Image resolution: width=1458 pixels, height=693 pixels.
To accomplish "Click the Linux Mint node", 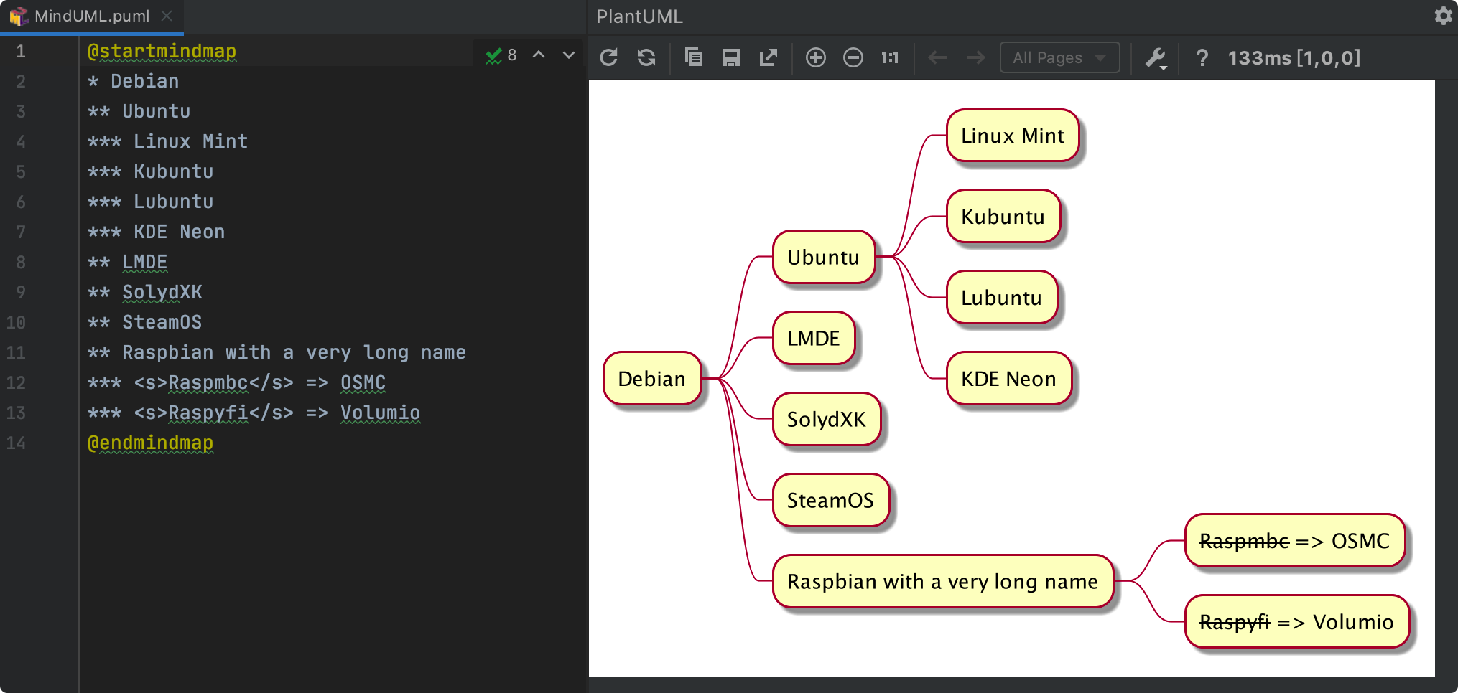I will point(1013,136).
